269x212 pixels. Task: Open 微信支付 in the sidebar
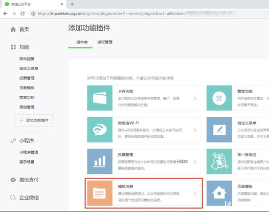(x=29, y=180)
